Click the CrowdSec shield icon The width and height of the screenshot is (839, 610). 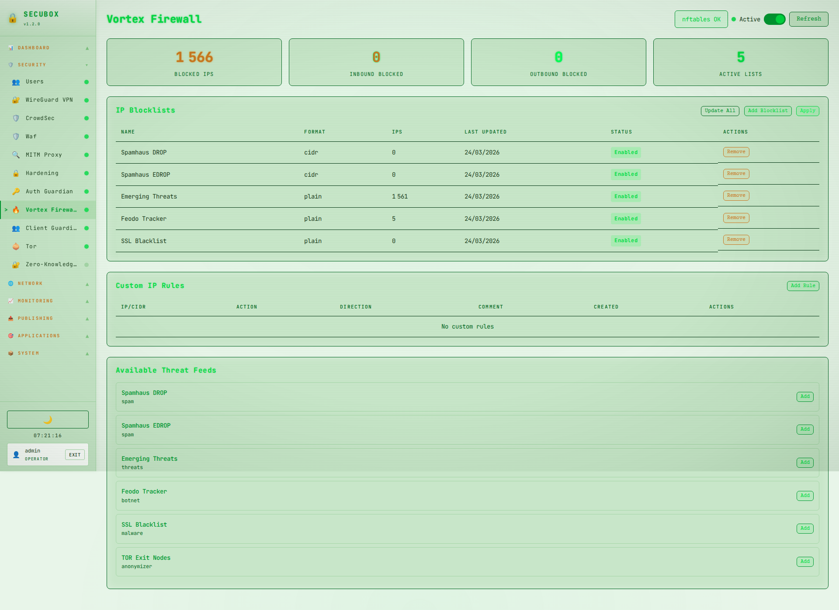(x=16, y=118)
